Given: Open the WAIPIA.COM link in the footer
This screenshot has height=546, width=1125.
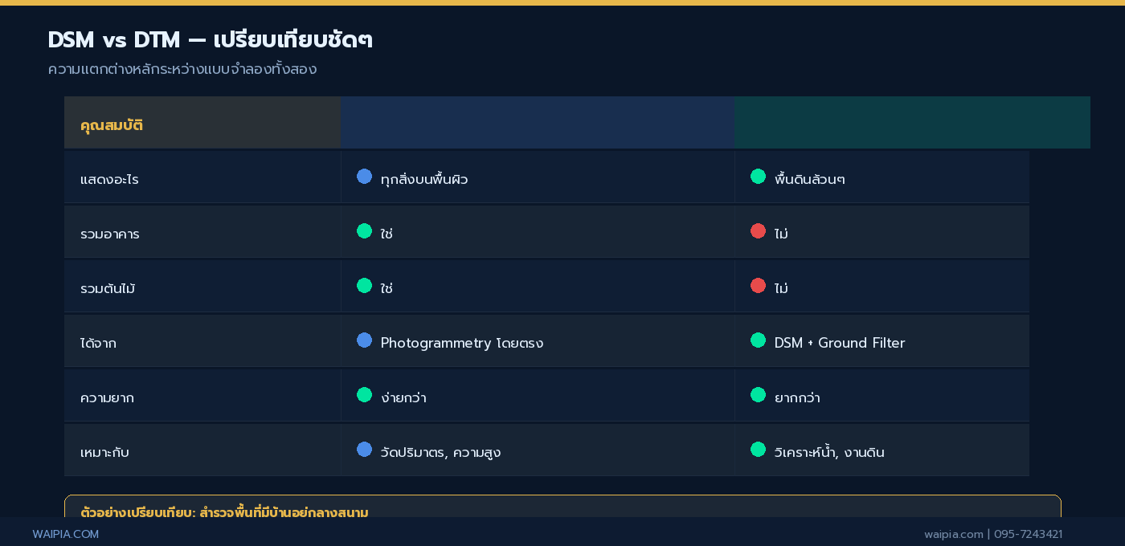Looking at the screenshot, I should pyautogui.click(x=66, y=534).
